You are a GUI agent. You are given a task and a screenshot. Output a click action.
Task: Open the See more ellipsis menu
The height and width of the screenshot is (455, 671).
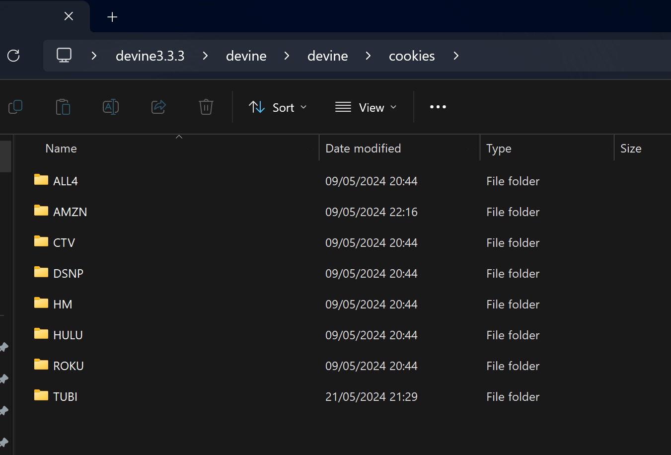coord(438,107)
